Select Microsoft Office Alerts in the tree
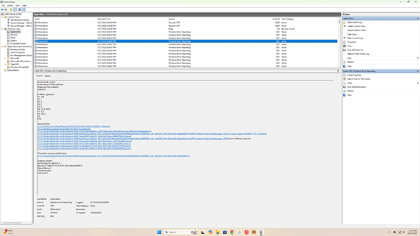Image resolution: width=420 pixels, height=236 pixels. (x=20, y=61)
